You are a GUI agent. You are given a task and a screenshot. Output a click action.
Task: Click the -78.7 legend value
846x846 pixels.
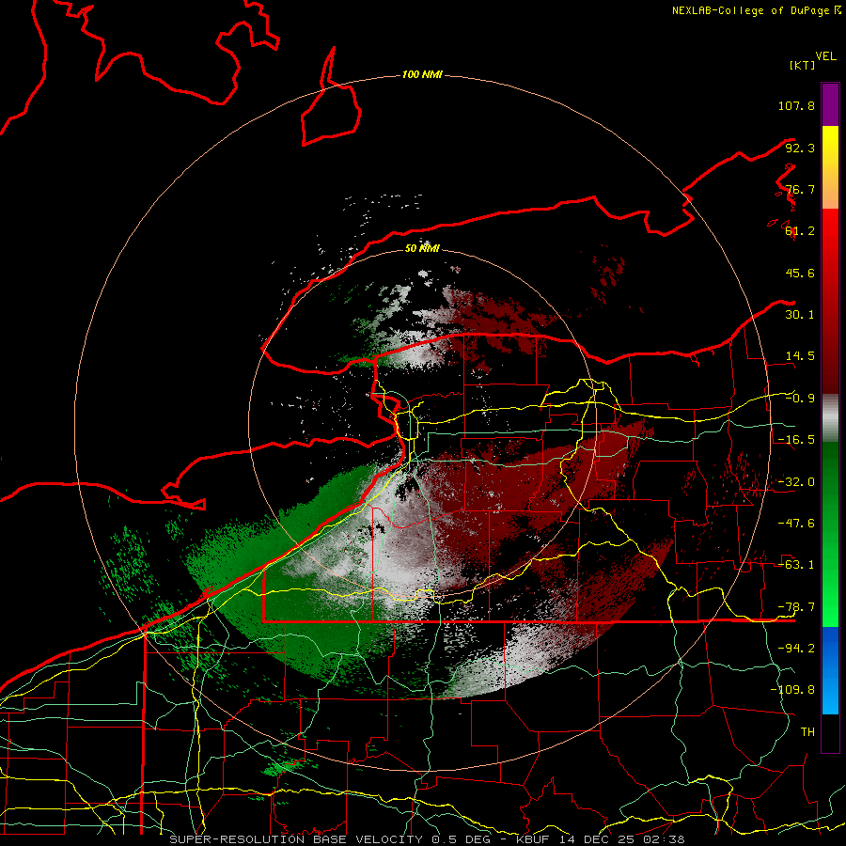796,607
